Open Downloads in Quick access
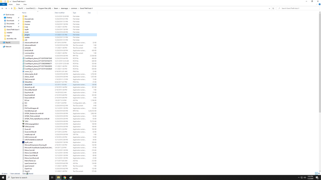321x180 pixels. [x=10, y=20]
